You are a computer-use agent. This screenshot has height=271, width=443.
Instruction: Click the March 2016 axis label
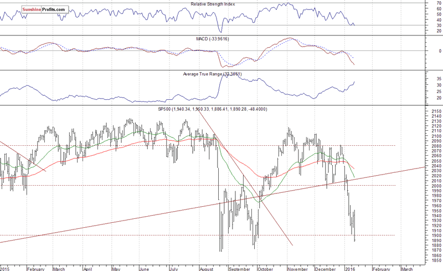point(407,269)
